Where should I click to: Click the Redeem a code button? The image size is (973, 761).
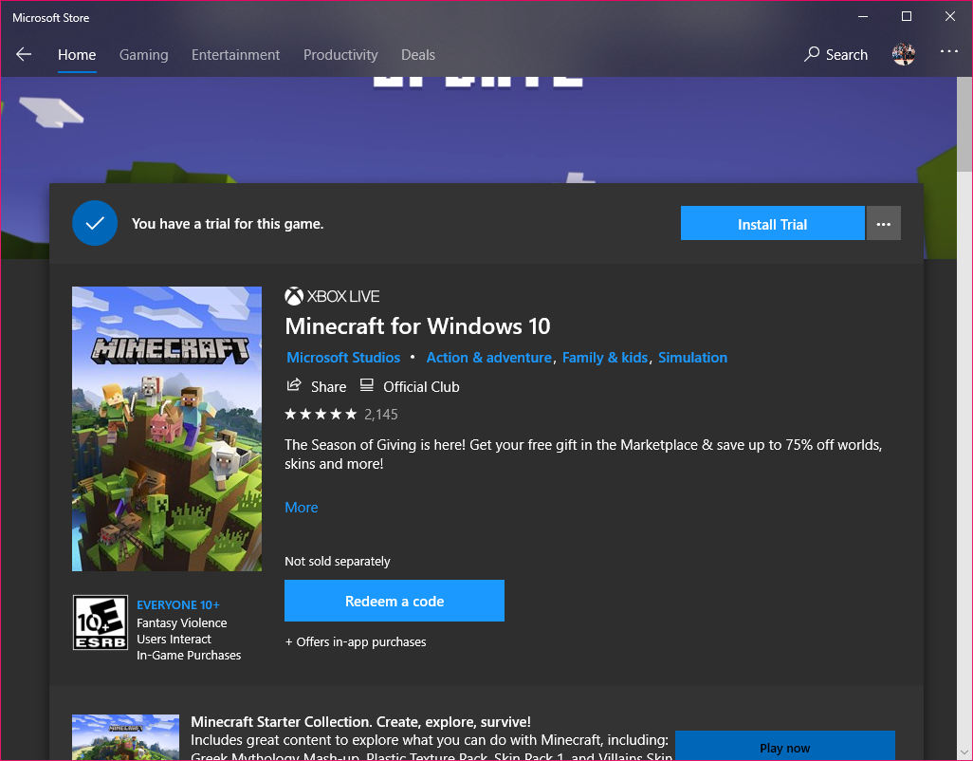[x=395, y=601]
